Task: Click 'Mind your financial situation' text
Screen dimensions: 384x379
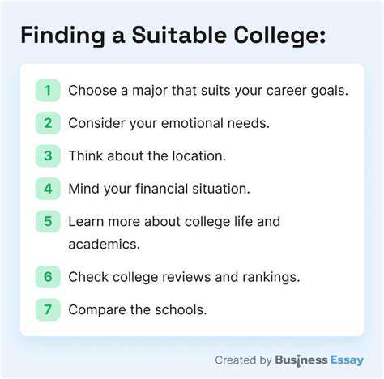Action: pyautogui.click(x=160, y=189)
